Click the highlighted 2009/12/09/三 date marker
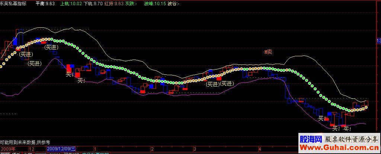Image resolution: width=381 pixels, height=154 pixels. 61,148
